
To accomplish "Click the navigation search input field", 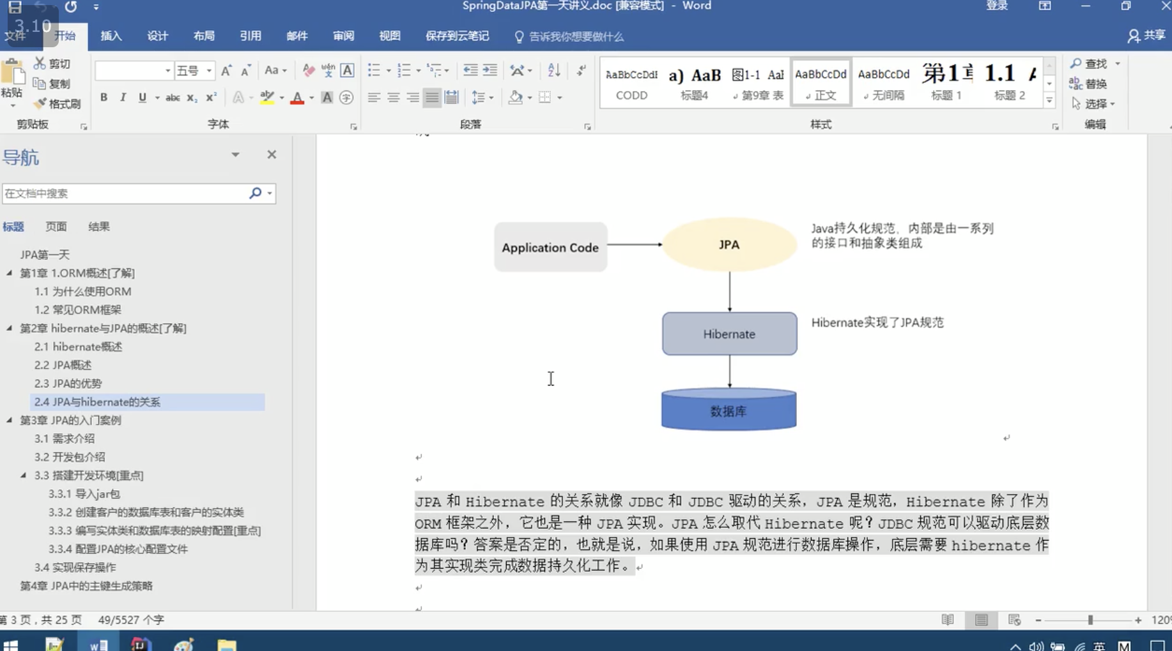I will pos(125,193).
